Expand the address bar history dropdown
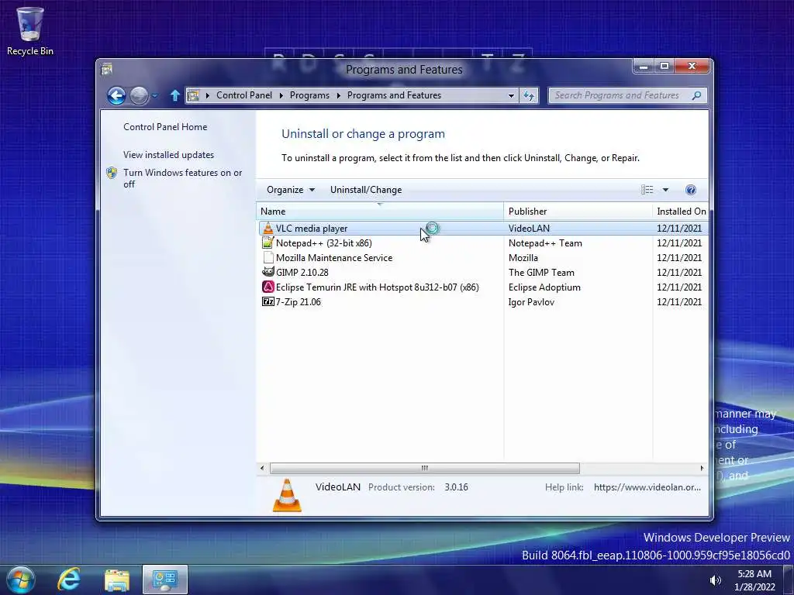Viewport: 794px width, 595px height. coord(511,95)
